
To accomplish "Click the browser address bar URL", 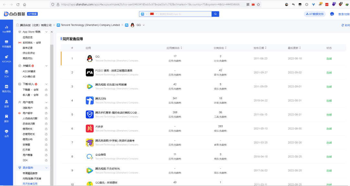I will pyautogui.click(x=150, y=5).
